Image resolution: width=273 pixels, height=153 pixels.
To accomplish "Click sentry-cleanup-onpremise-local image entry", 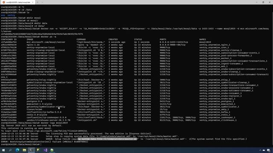I will [46, 50].
